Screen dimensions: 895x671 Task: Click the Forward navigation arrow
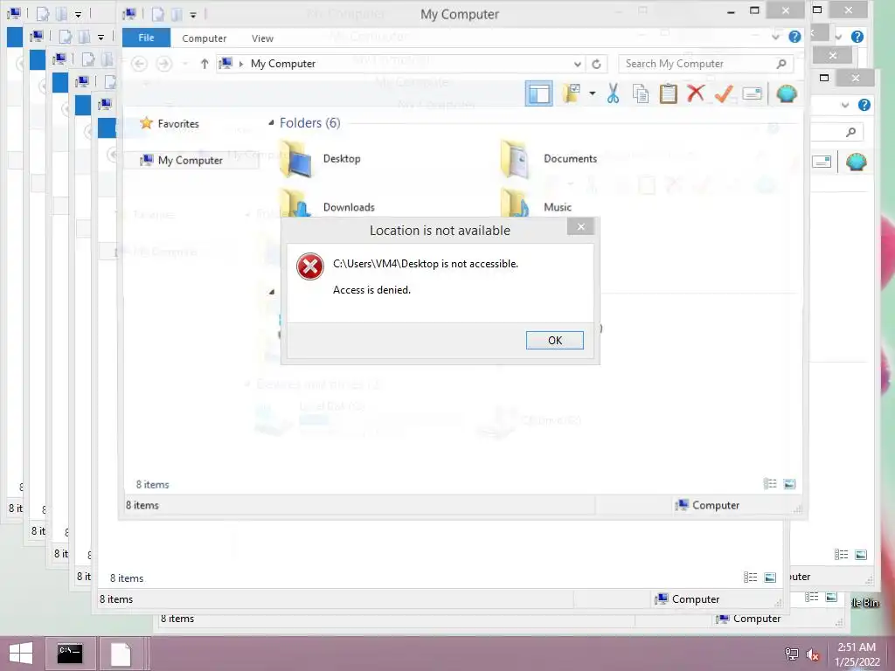pos(163,63)
